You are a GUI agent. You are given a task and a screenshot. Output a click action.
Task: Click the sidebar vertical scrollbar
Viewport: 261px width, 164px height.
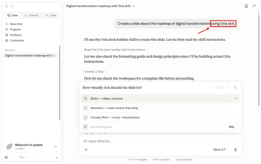click(x=60, y=83)
